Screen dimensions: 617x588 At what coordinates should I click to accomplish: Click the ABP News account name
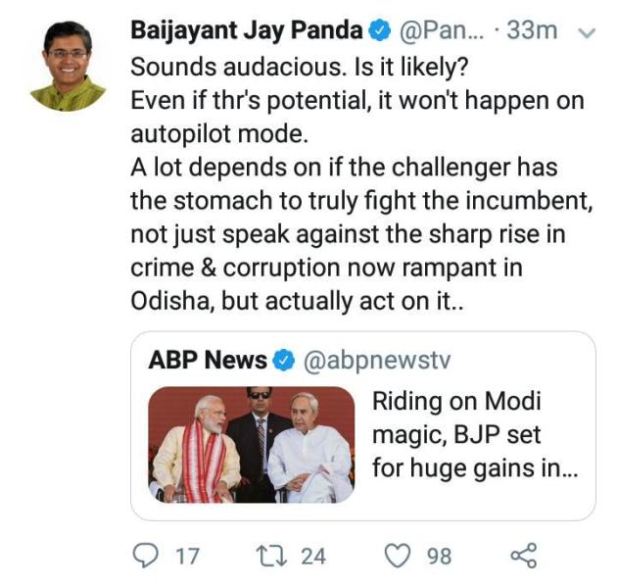[207, 360]
